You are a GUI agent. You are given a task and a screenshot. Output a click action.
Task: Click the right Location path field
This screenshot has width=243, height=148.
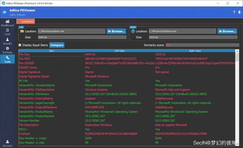point(183,31)
